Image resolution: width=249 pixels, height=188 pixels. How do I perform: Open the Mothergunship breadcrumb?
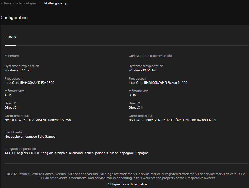click(x=56, y=3)
